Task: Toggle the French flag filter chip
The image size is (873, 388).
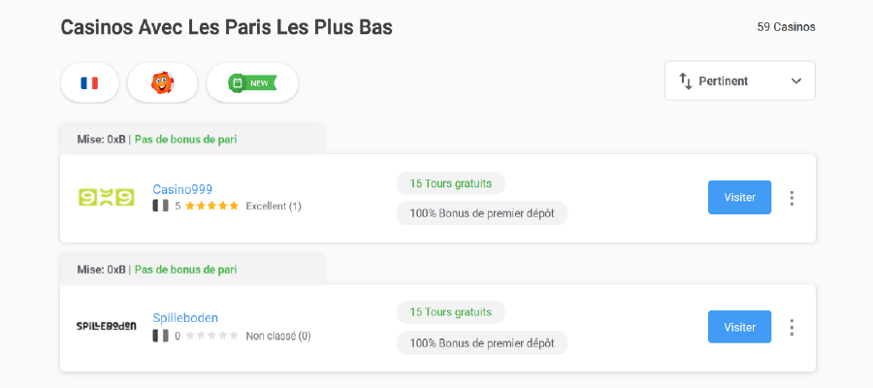Action: [x=89, y=82]
